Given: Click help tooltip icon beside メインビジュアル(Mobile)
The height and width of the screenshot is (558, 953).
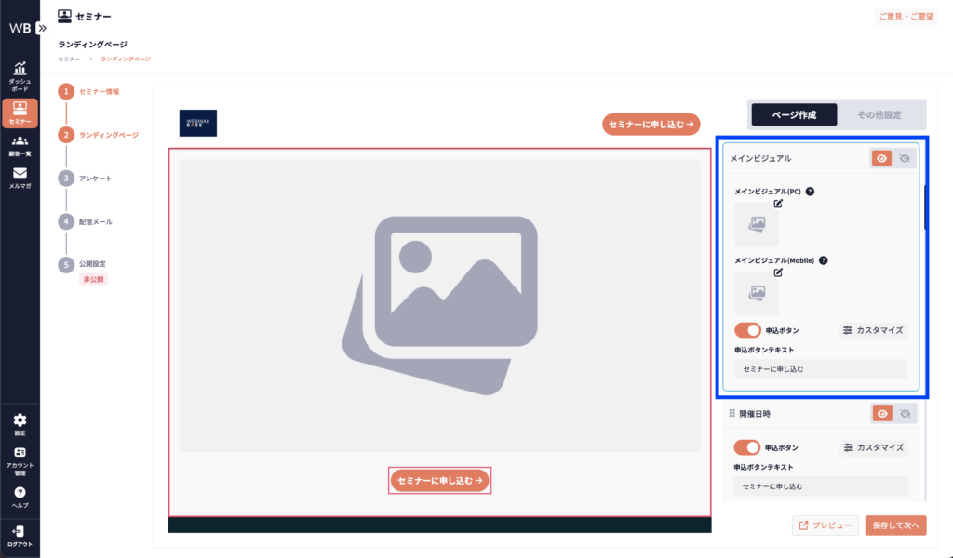Looking at the screenshot, I should (823, 261).
